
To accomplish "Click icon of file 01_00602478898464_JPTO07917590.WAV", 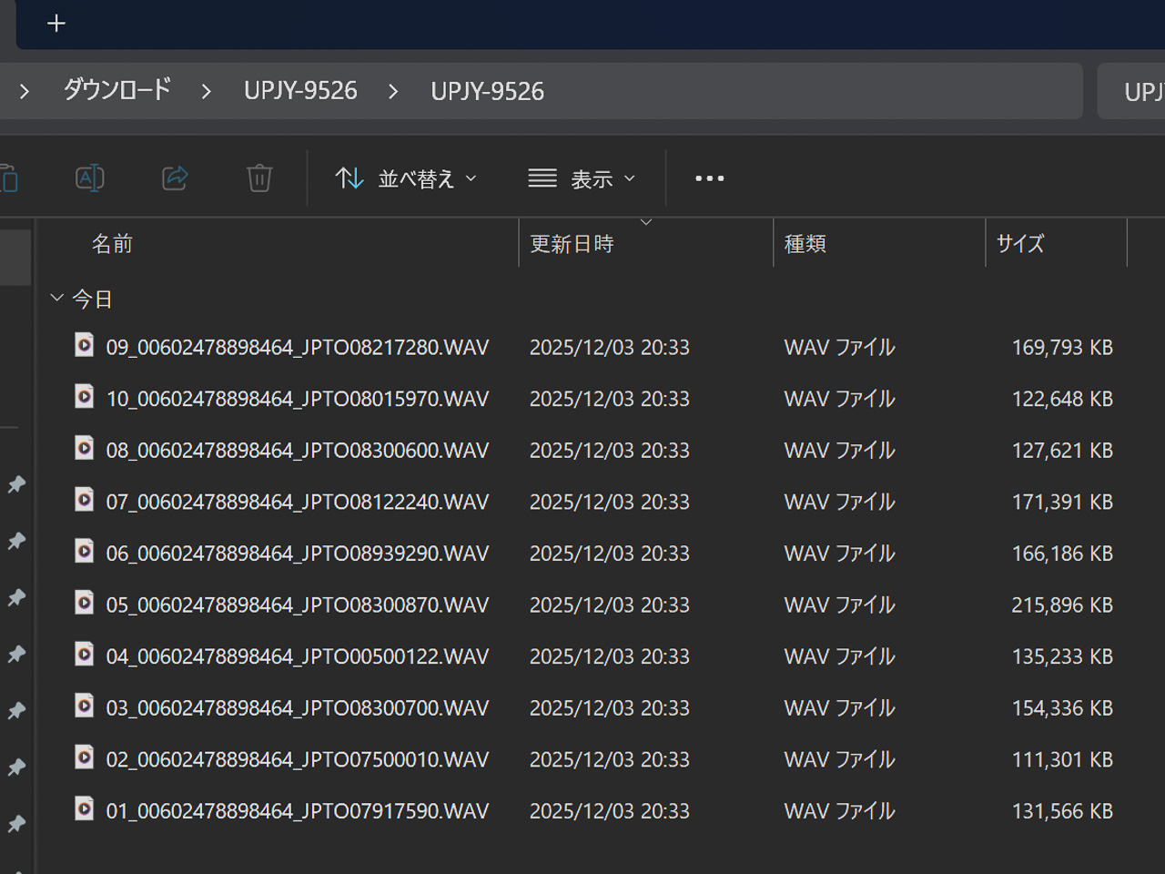I will click(x=84, y=808).
